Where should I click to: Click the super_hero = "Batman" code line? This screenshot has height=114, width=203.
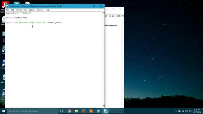18,13
